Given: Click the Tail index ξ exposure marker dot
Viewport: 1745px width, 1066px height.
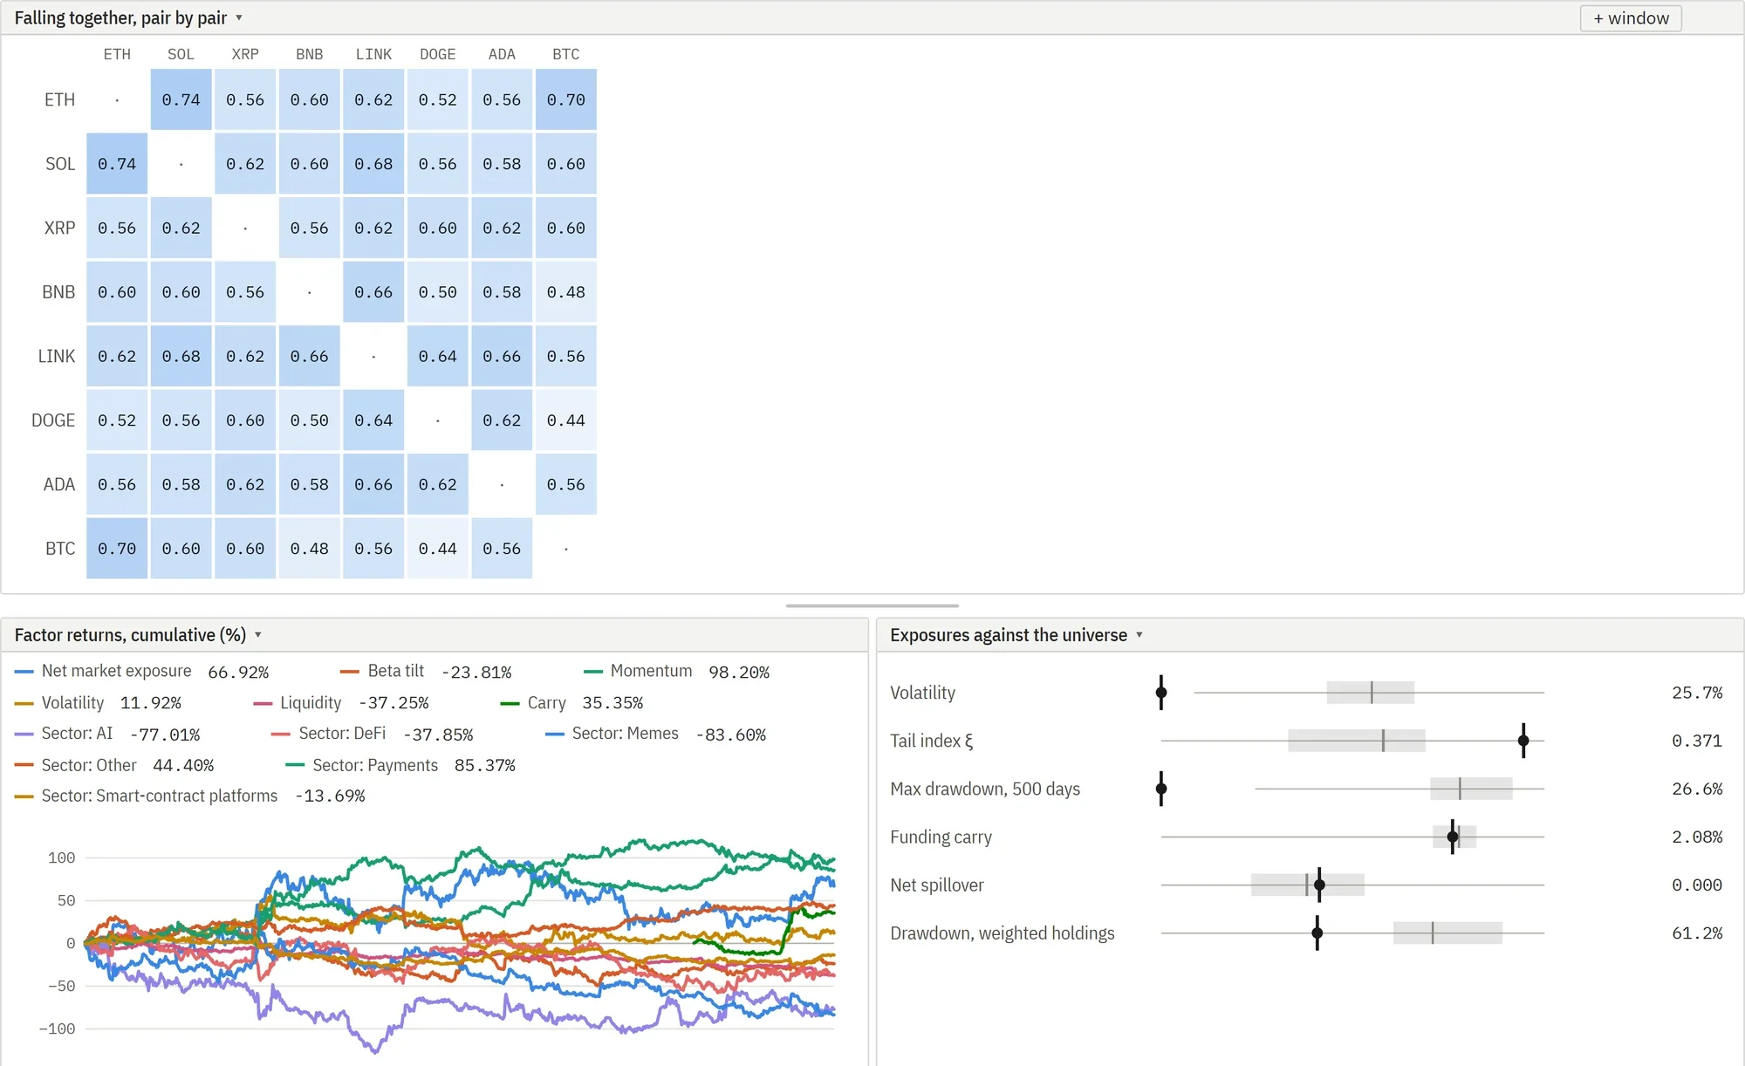Looking at the screenshot, I should tap(1523, 741).
